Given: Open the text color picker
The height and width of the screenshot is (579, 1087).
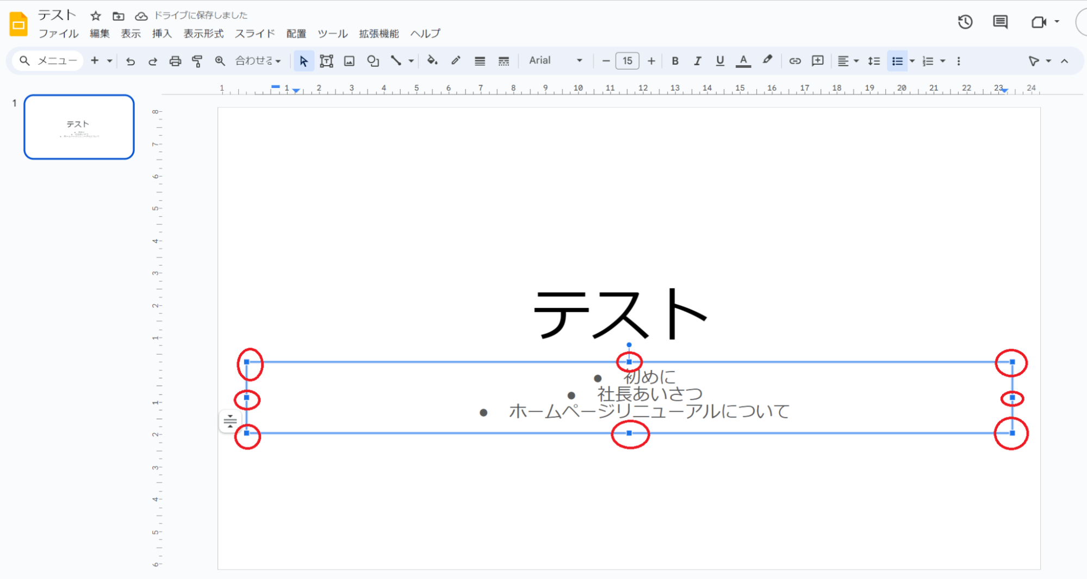Looking at the screenshot, I should [x=743, y=61].
